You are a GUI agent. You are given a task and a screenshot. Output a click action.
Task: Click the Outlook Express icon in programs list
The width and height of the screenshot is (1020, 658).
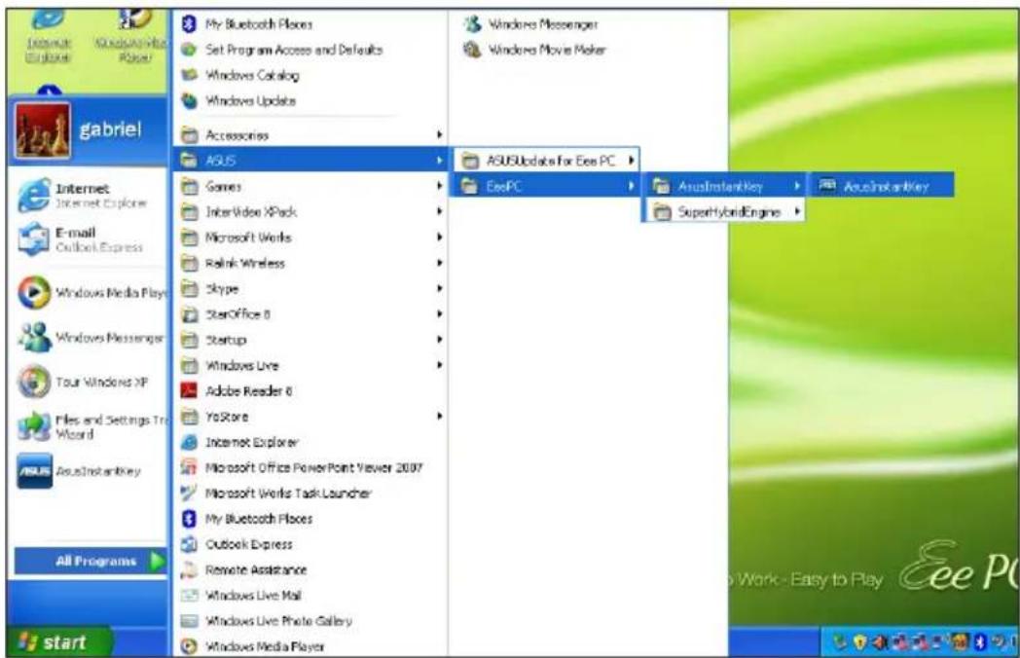coord(189,544)
